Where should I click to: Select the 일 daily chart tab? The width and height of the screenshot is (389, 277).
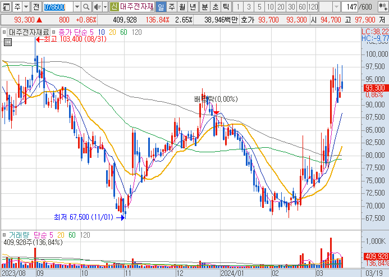(x=161, y=7)
